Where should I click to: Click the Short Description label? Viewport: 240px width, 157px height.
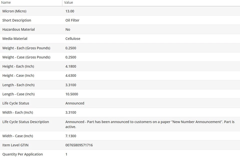point(17,20)
